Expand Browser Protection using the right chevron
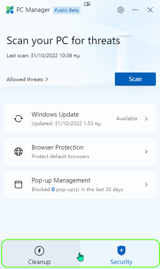Image resolution: width=160 pixels, height=269 pixels. [146, 152]
